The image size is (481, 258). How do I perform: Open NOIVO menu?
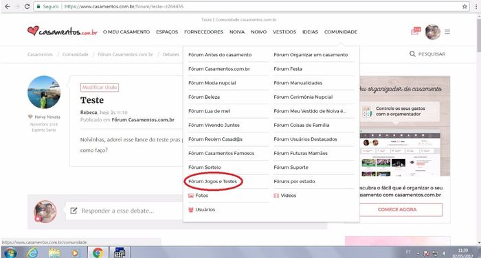[x=258, y=32]
